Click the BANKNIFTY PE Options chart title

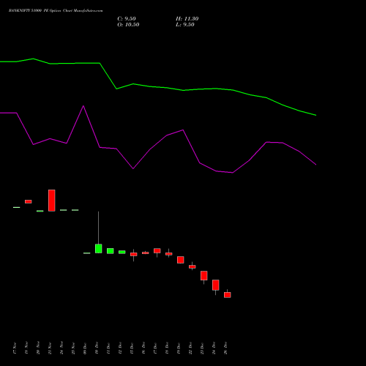pyautogui.click(x=56, y=11)
